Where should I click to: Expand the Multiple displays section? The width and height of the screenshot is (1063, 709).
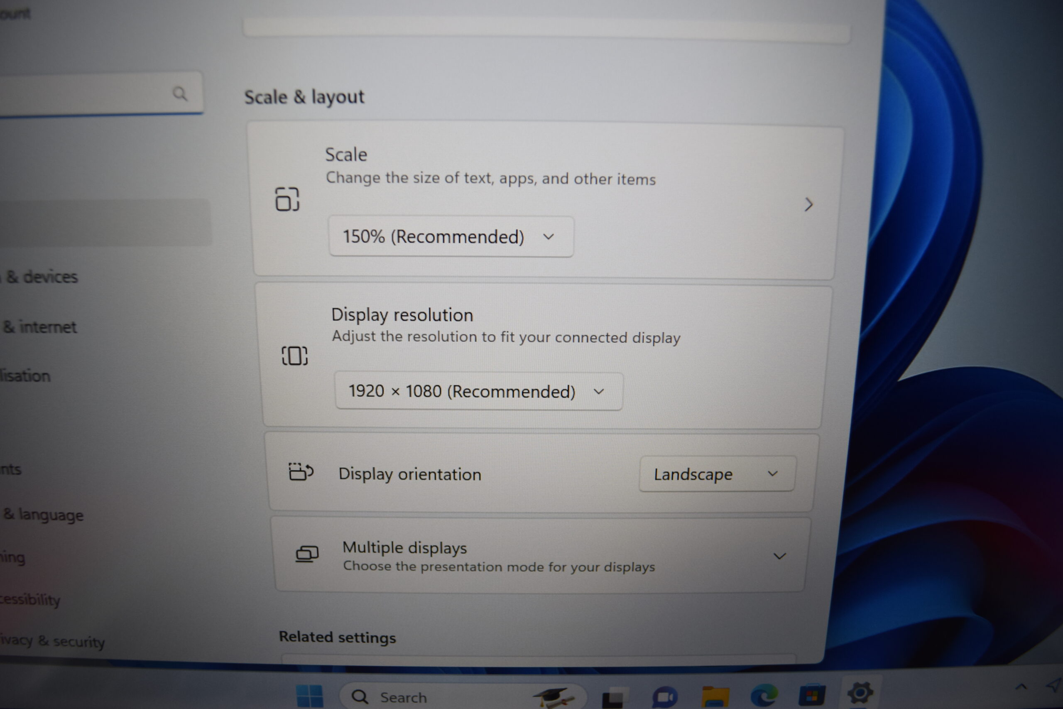coord(779,556)
